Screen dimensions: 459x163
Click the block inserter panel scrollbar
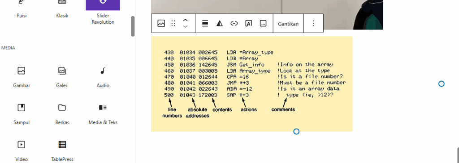pyautogui.click(x=133, y=26)
